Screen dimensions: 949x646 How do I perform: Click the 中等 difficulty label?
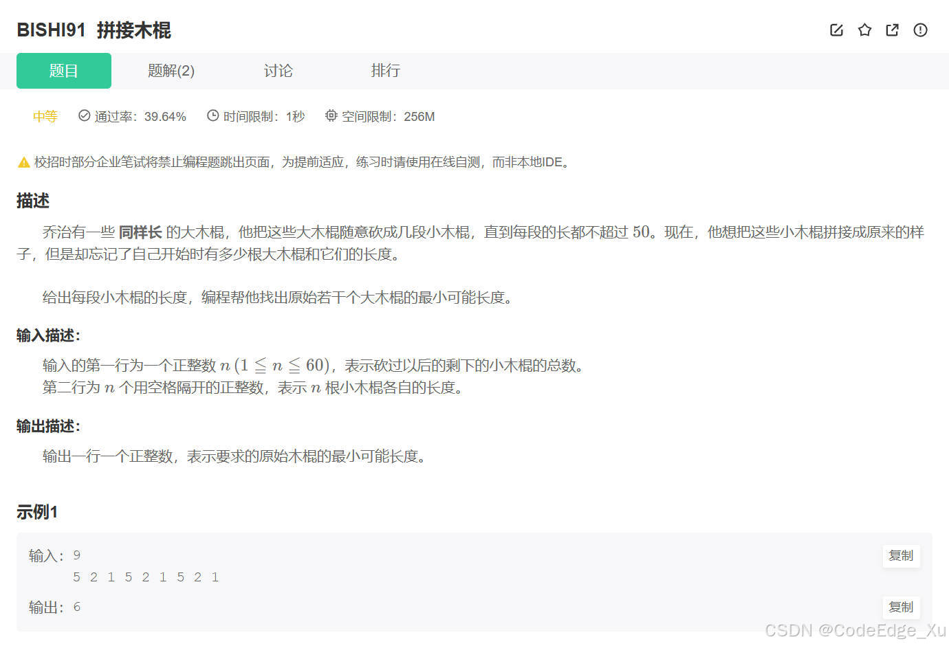[45, 115]
